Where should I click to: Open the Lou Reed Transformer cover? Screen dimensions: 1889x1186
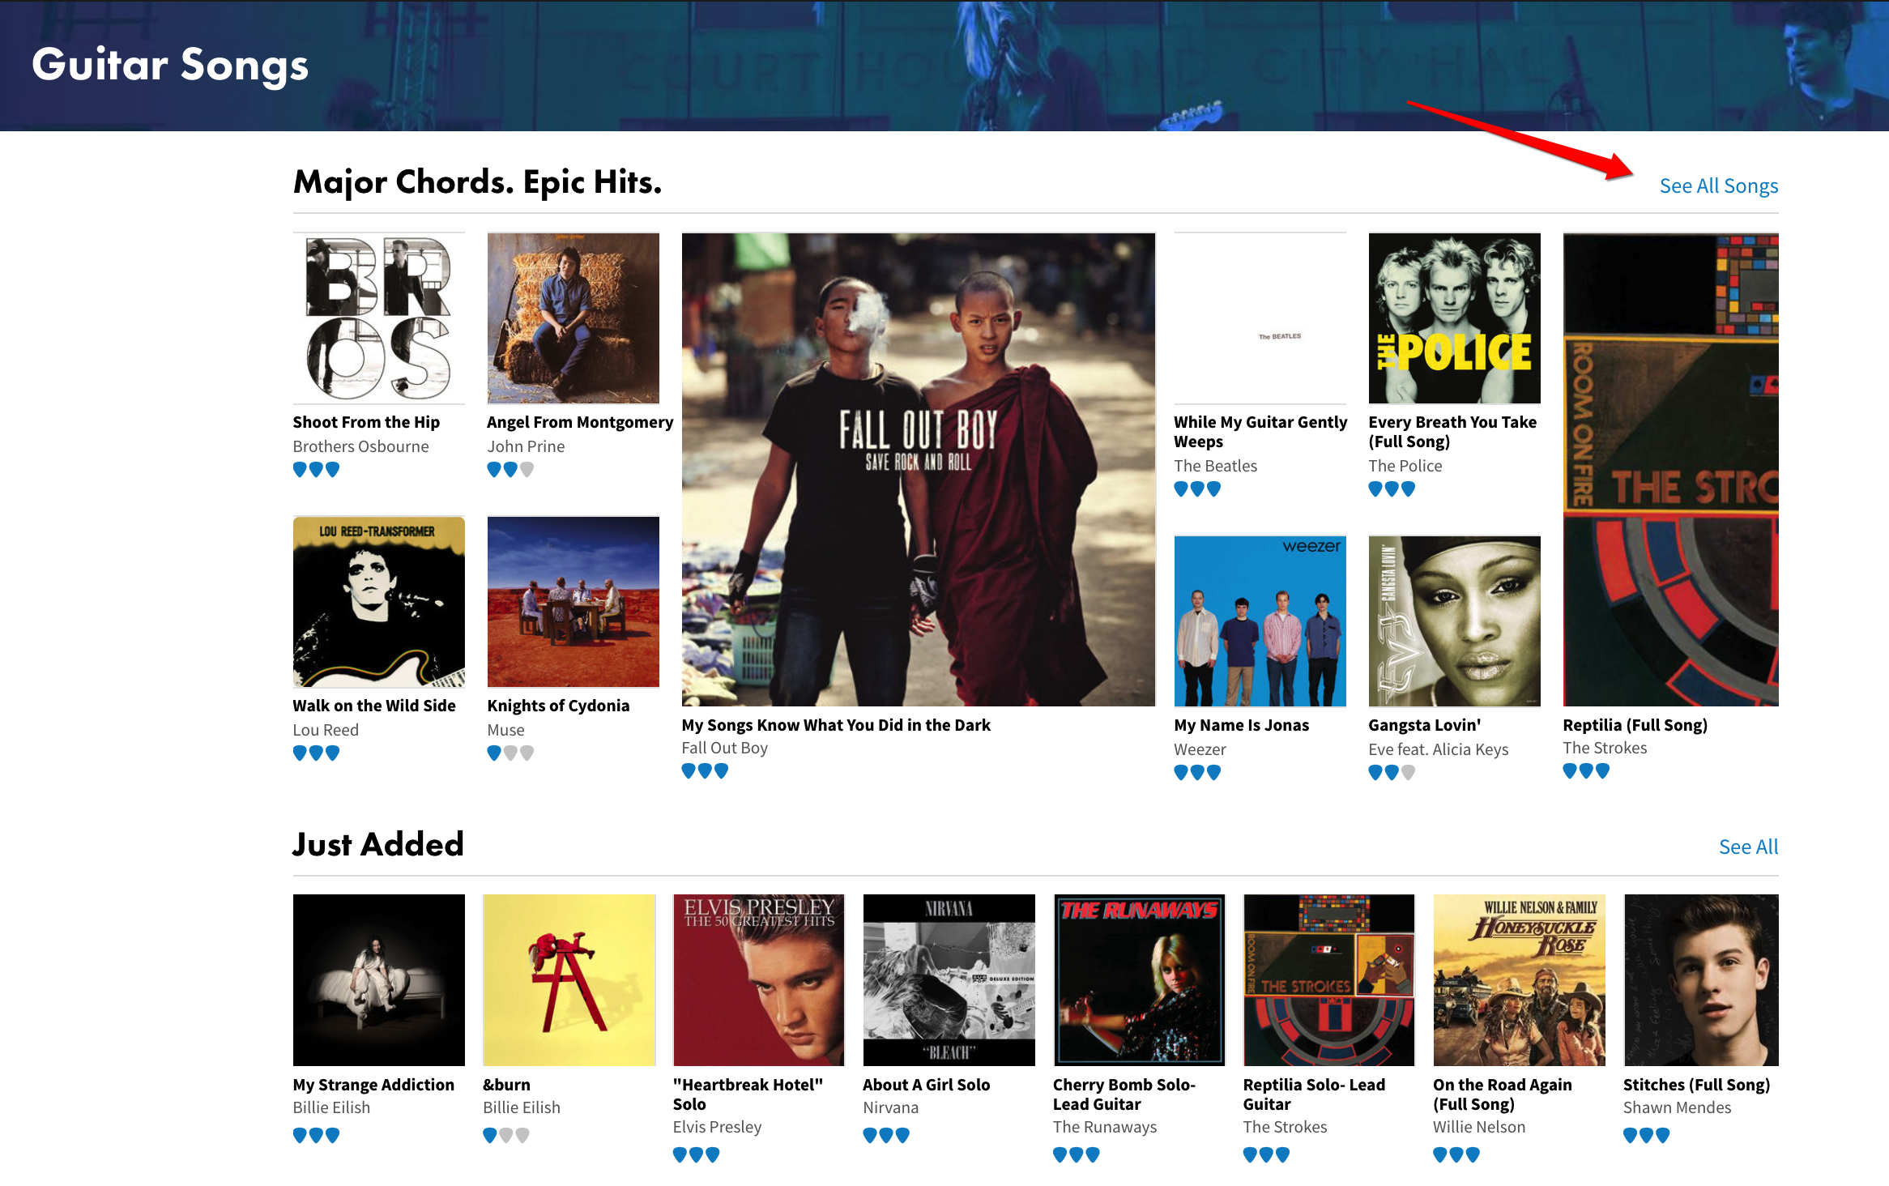click(378, 602)
